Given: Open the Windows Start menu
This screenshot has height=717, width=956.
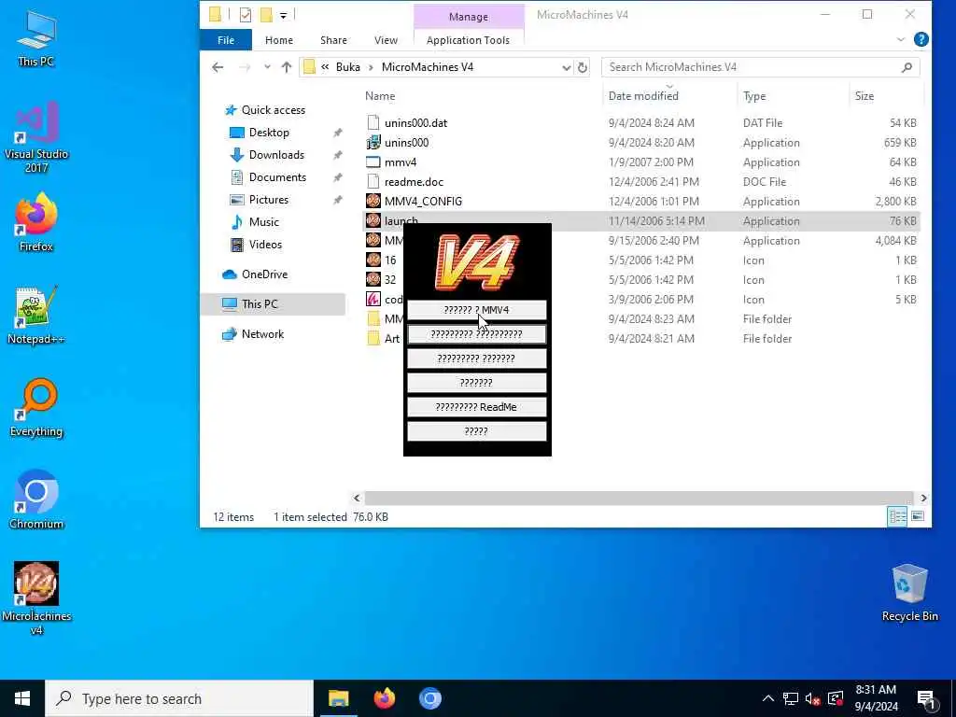Looking at the screenshot, I should pos(22,698).
